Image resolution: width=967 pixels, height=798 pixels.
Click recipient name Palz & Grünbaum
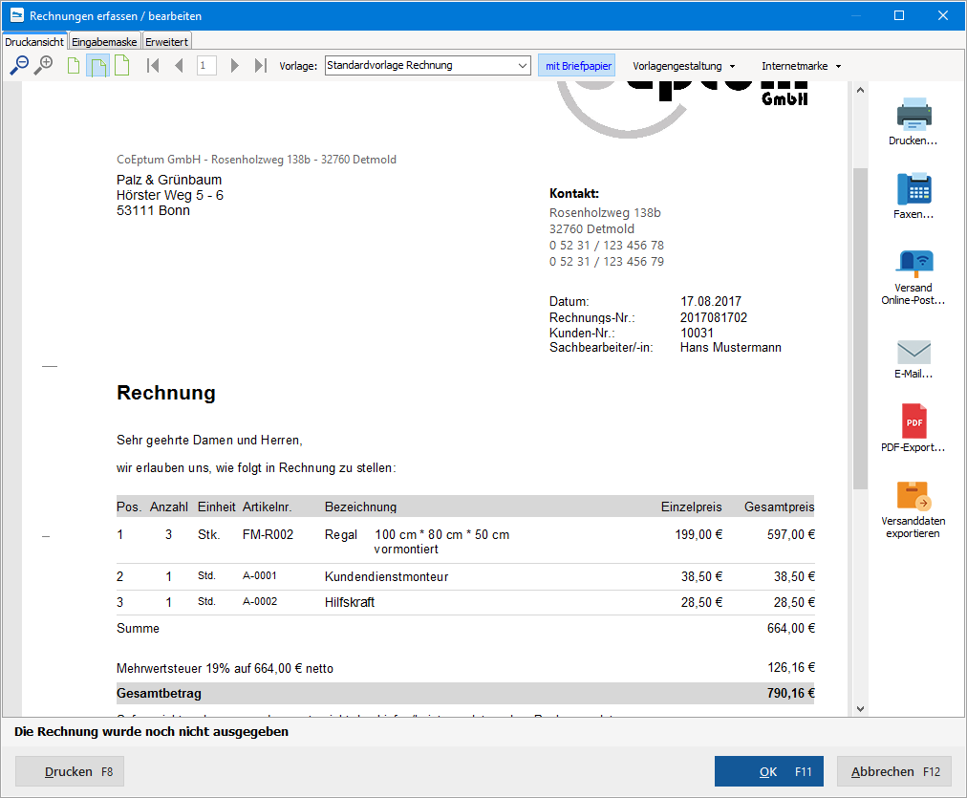(169, 180)
